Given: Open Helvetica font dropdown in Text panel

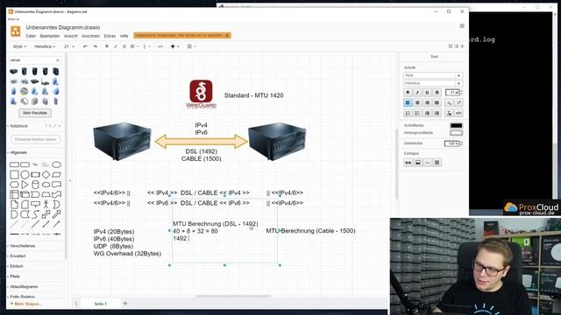Looking at the screenshot, I should click(433, 83).
